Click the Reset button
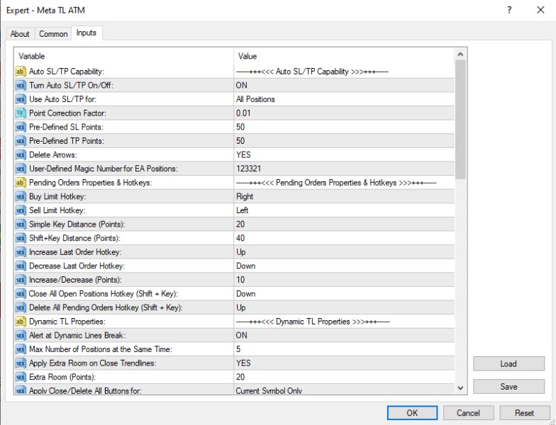Screen dimensions: 556x425 [525, 413]
